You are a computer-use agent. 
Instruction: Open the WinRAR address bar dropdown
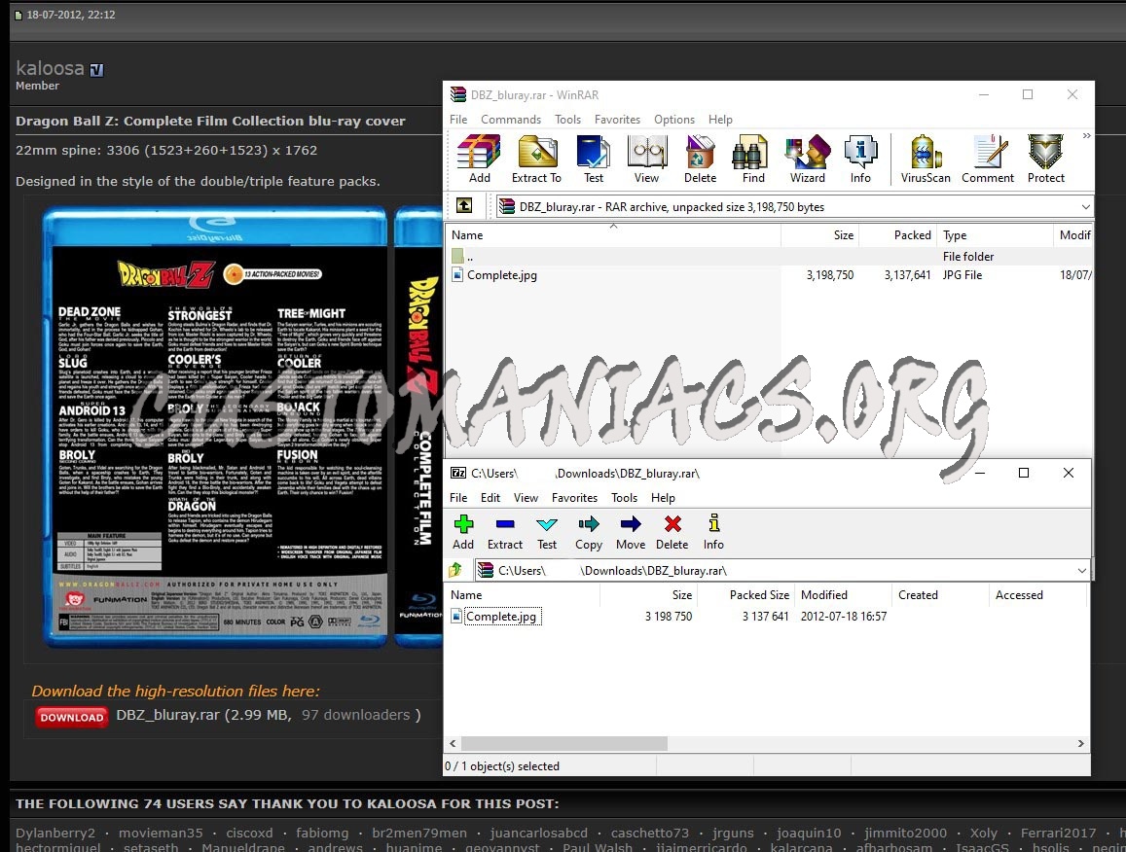click(1085, 207)
